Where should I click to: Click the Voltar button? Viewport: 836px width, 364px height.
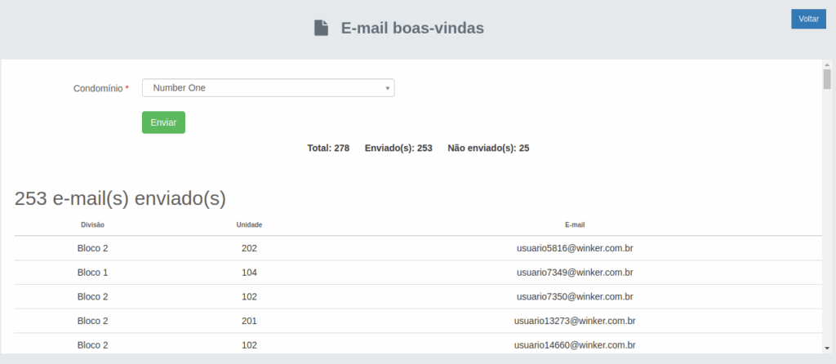(808, 19)
